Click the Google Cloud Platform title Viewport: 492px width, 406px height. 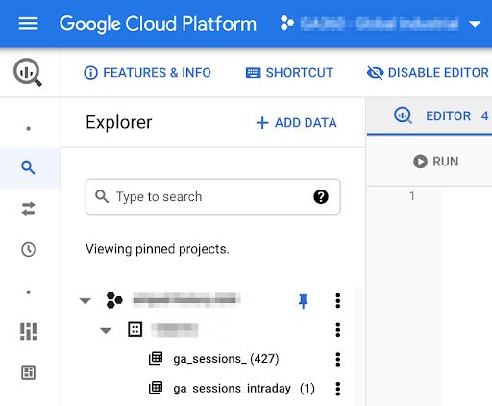point(158,24)
